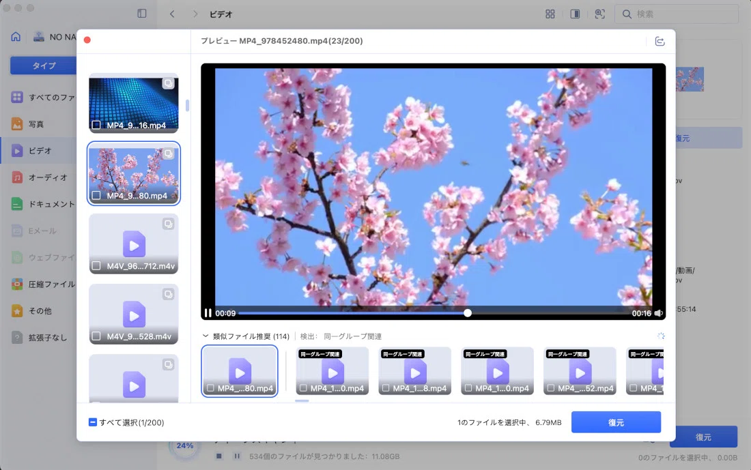
Task: Switch to the タイプ tab
Action: (44, 65)
